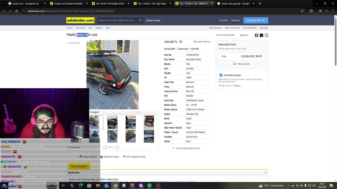Open Giriş Yap login link
Image resolution: width=337 pixels, height=189 pixels.
point(223,20)
